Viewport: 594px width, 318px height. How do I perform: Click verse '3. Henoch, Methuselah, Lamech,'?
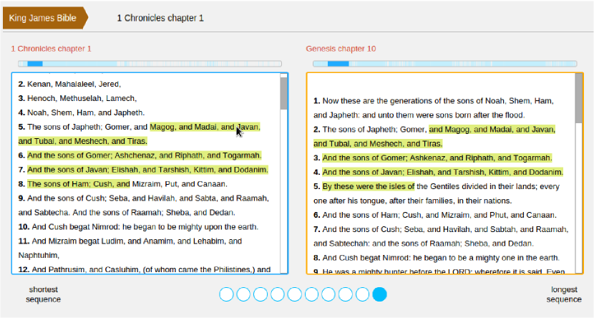(77, 99)
